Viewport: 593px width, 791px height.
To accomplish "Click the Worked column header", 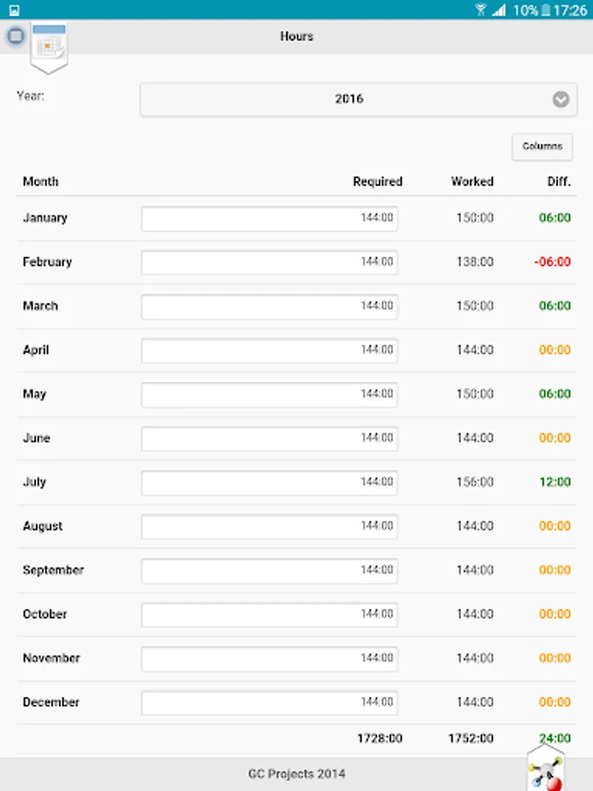I will coord(472,182).
